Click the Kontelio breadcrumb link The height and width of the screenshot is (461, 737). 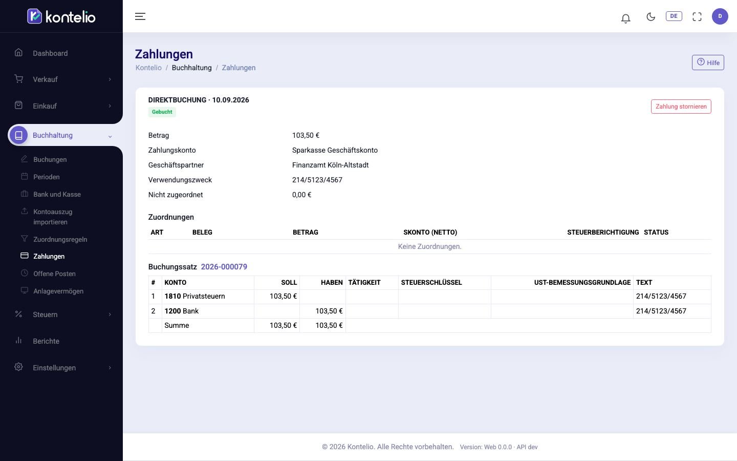coord(148,68)
